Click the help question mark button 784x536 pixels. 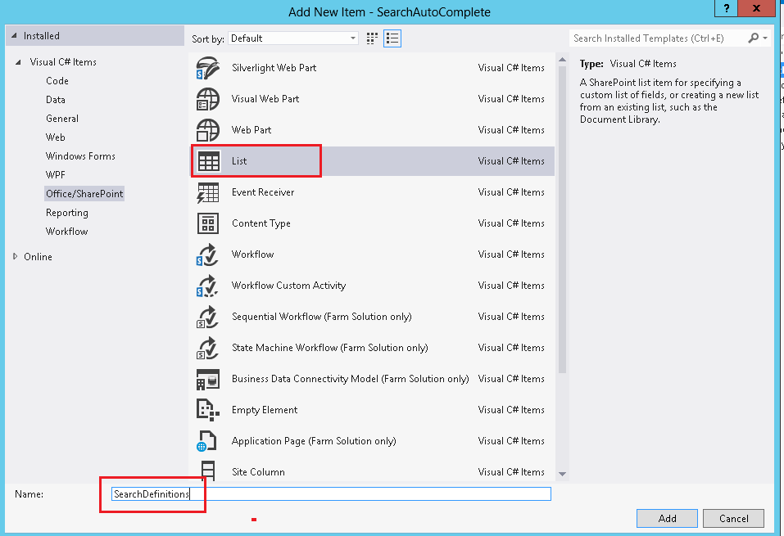click(x=726, y=8)
